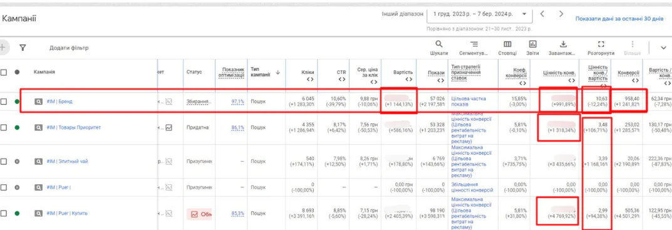Expand comparison arrows under Сер. ціна за клік
The image size is (672, 230).
374,81
